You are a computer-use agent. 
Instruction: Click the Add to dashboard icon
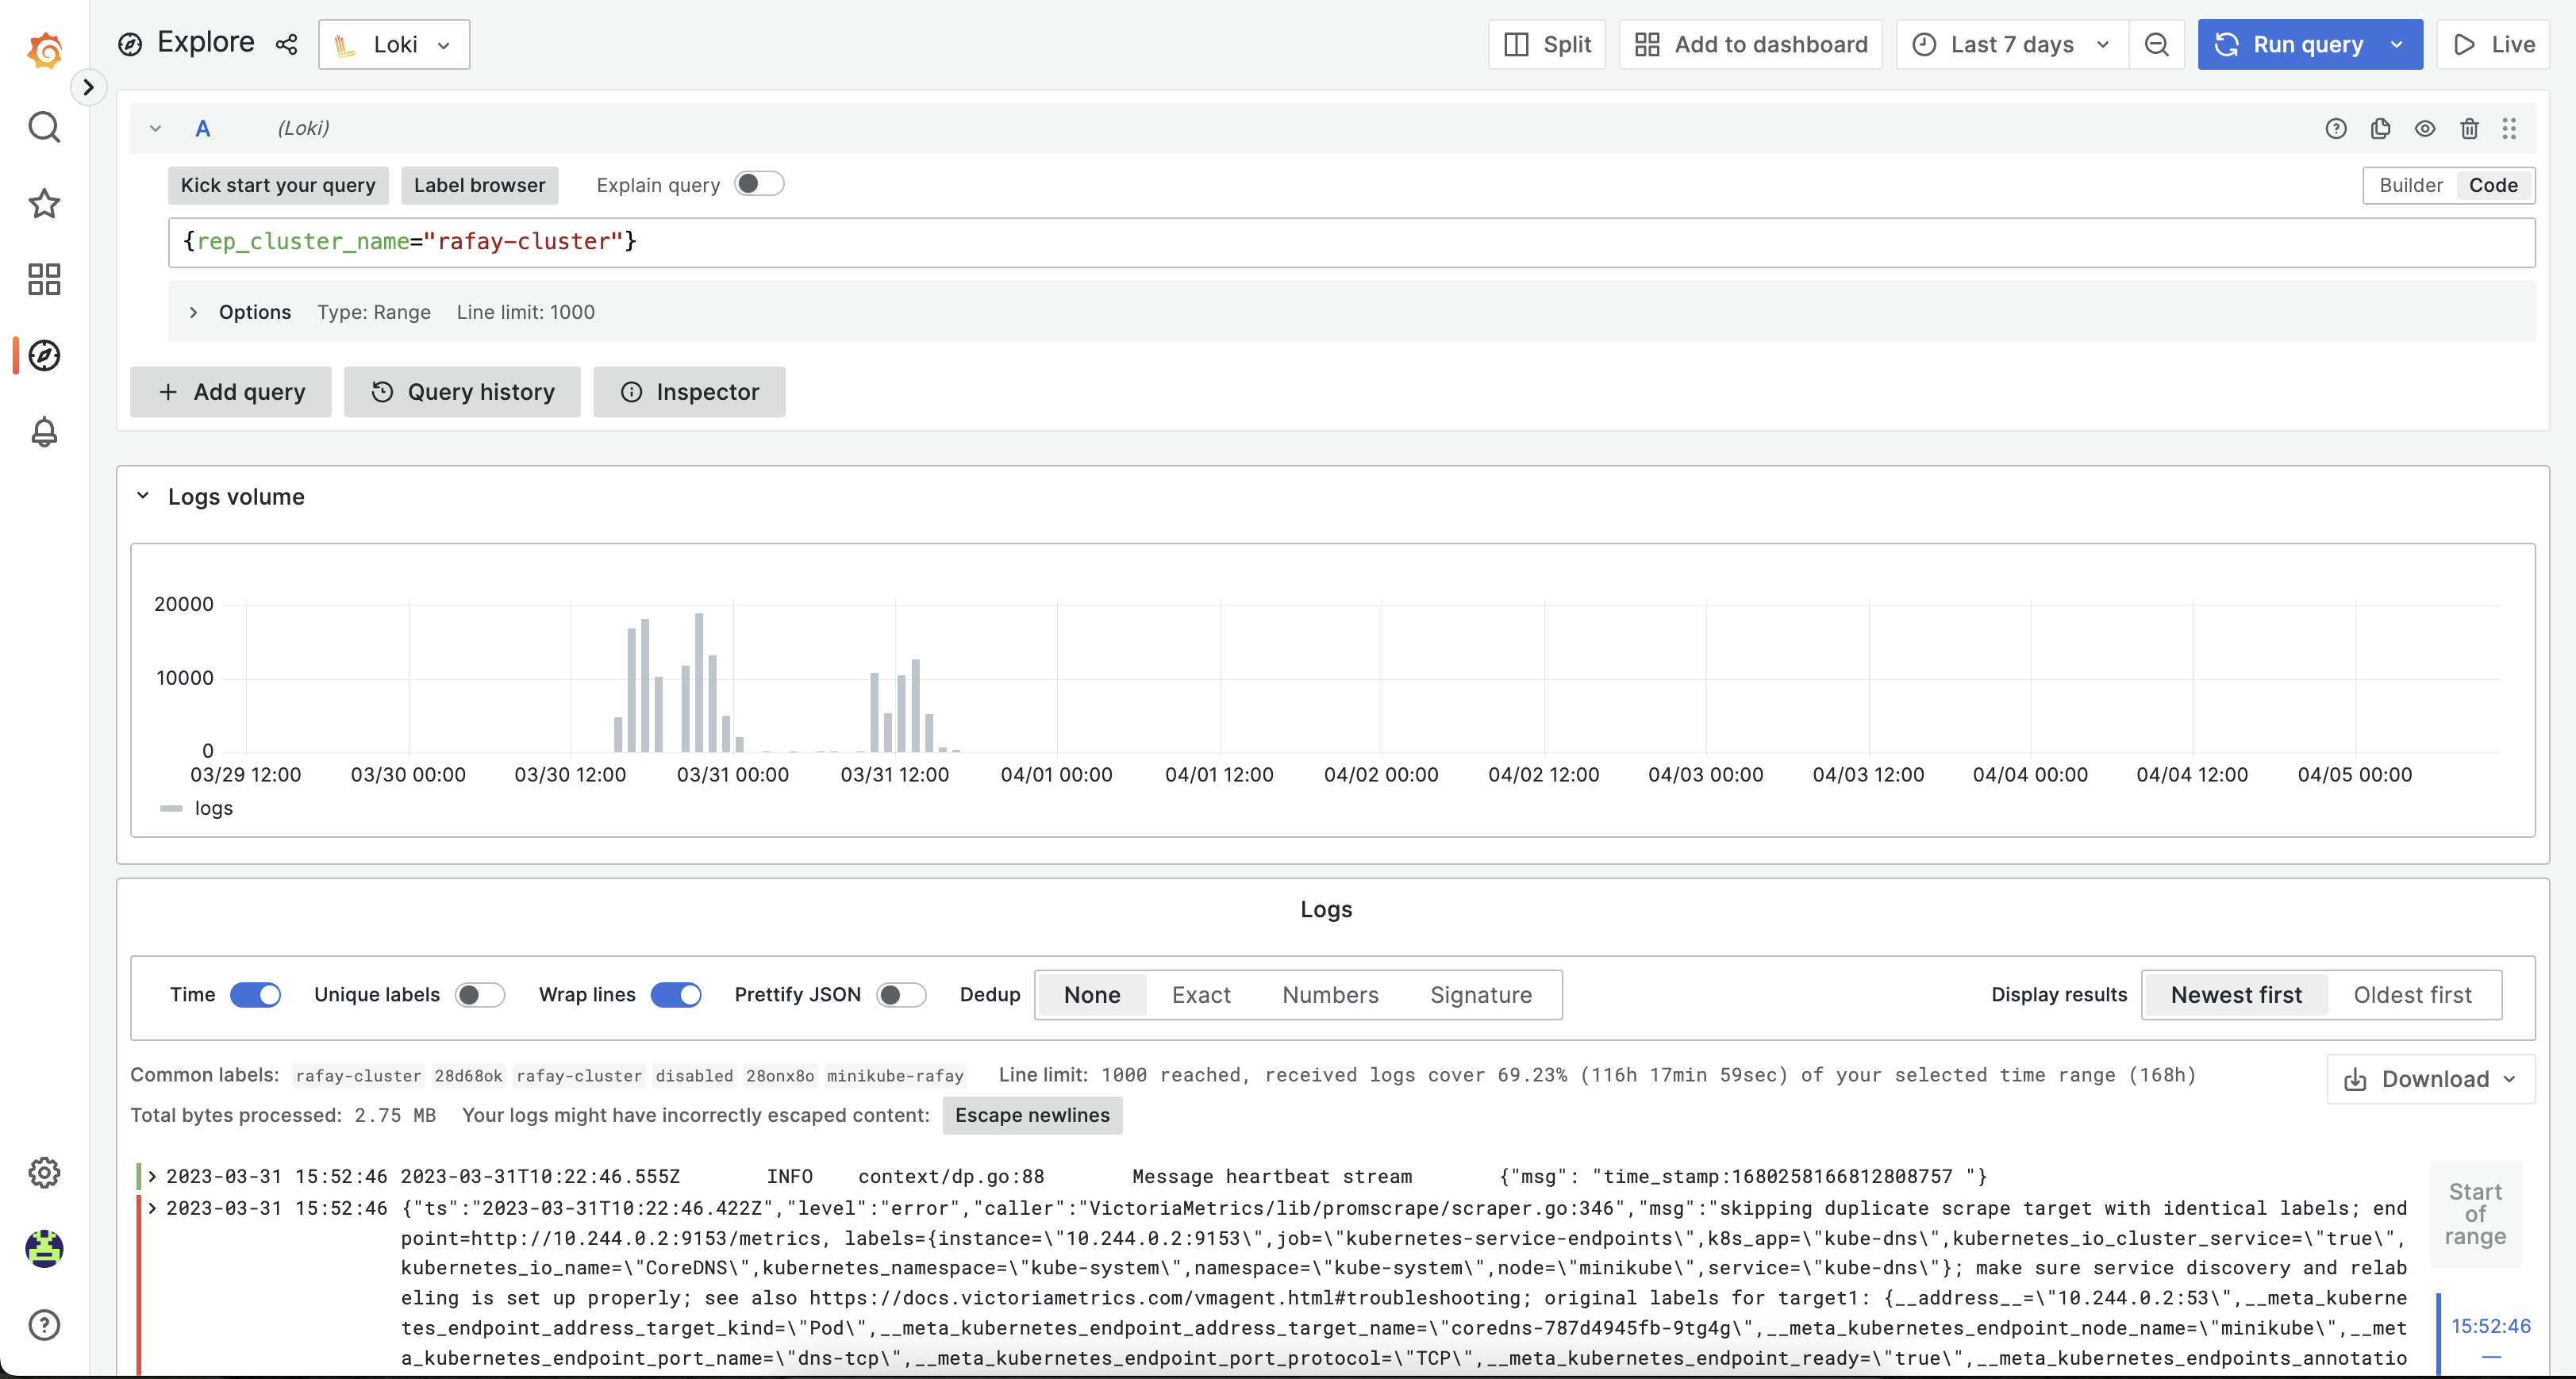1646,44
